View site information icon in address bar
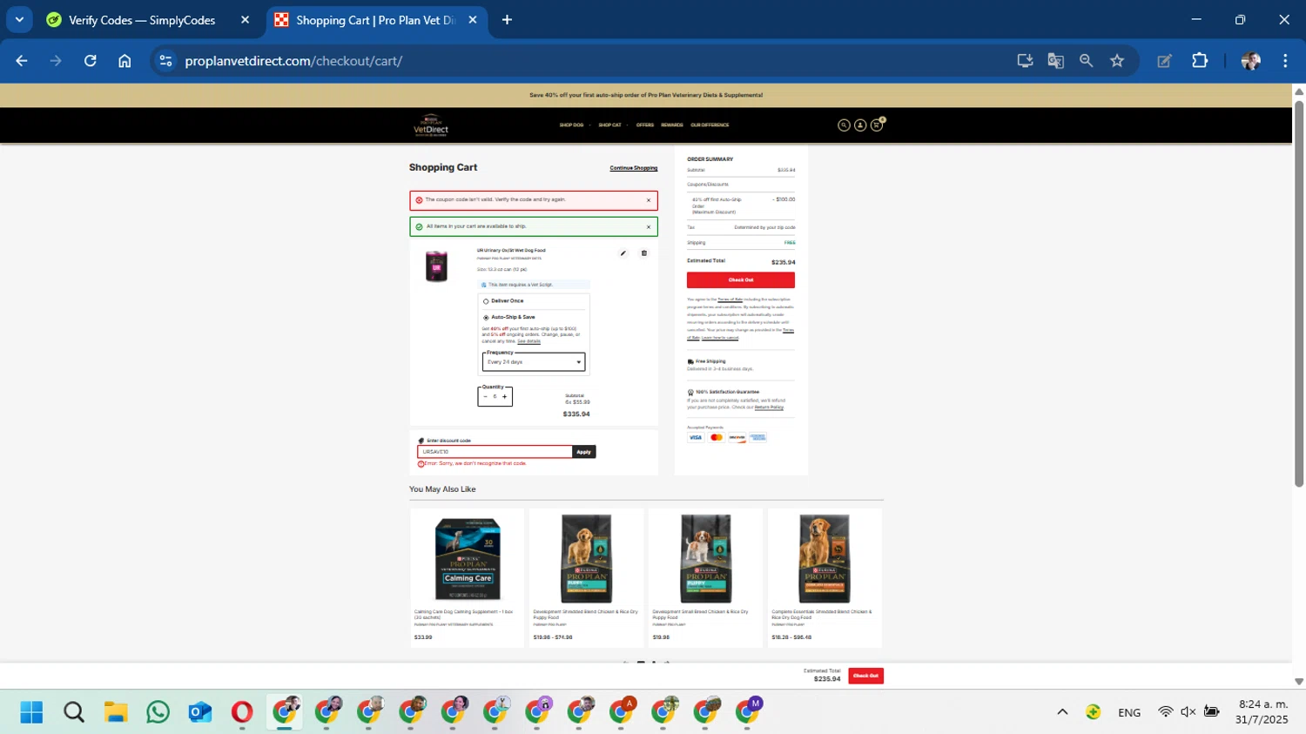Screen dimensions: 1306x734 coord(165,61)
